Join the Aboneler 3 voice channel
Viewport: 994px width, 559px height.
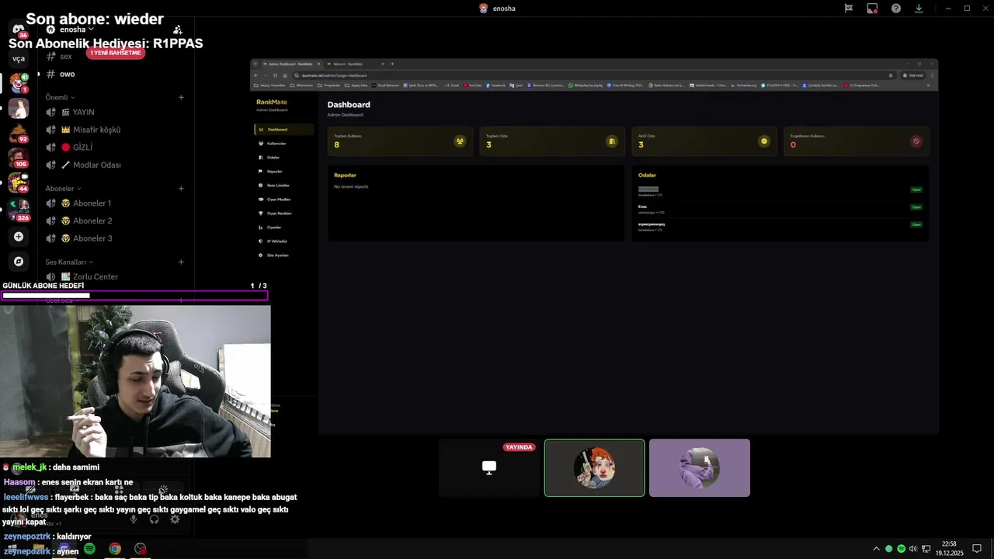(x=115, y=238)
